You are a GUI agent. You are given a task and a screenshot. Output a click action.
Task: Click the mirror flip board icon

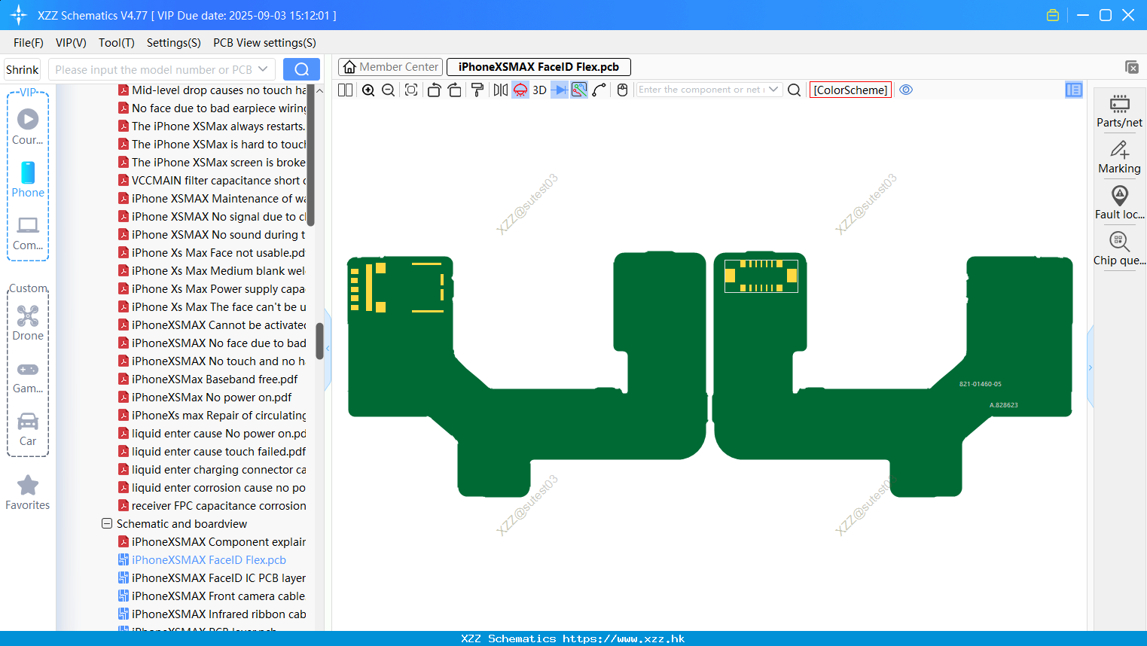coord(500,90)
